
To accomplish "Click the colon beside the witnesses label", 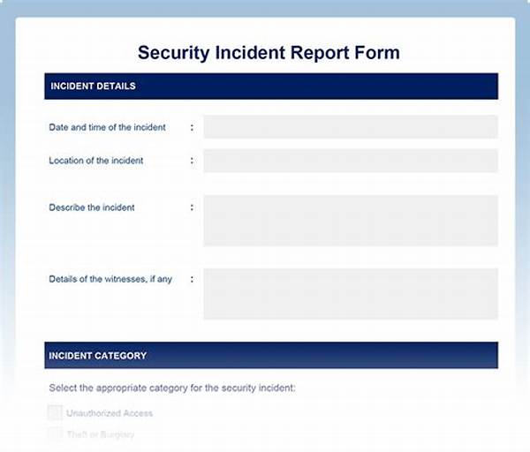I will 192,279.
